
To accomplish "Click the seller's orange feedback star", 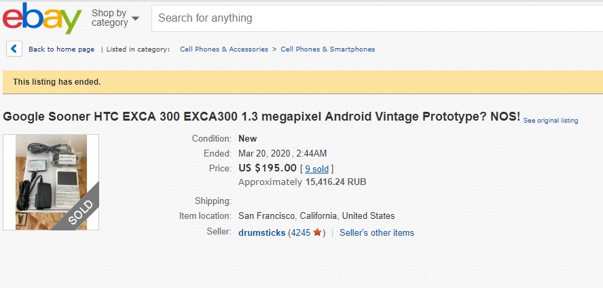I will [317, 233].
